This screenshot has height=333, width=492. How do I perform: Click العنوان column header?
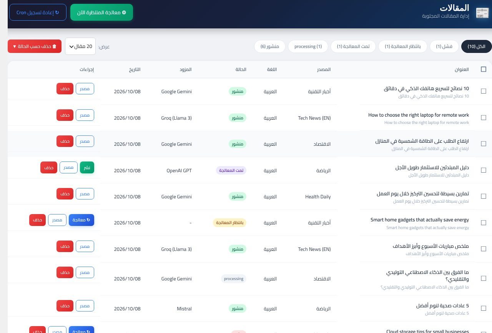pos(462,69)
